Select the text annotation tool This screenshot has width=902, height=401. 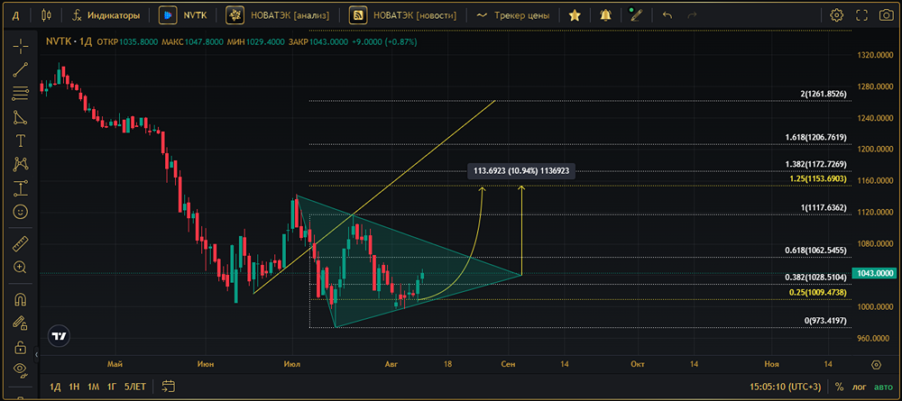(21, 141)
